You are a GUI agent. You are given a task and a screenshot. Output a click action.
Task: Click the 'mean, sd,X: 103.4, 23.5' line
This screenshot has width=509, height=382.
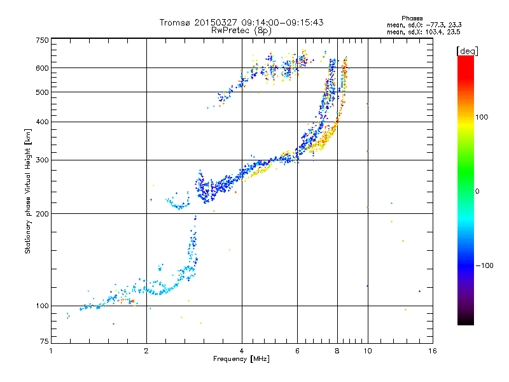[423, 32]
